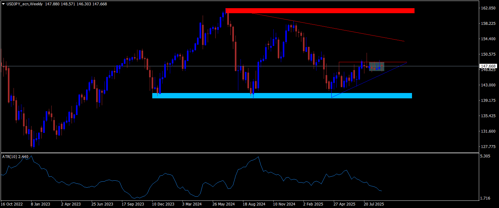Select the gray shaded box over recent candles
The image size is (499, 208).
tap(377, 66)
